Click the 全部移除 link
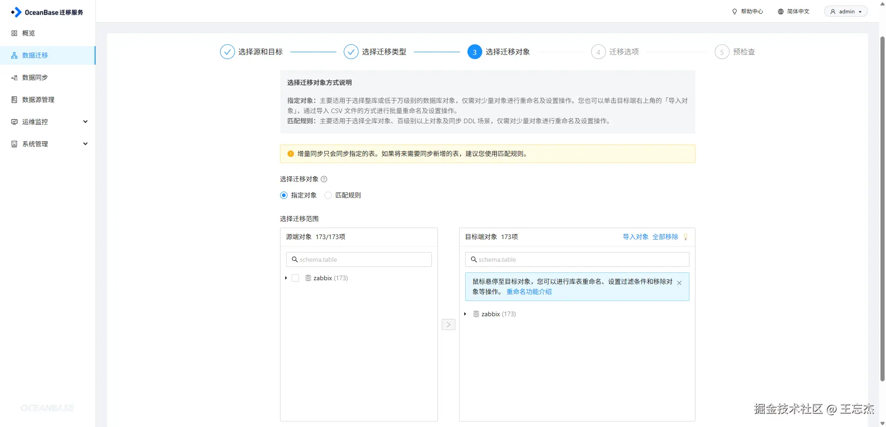886x427 pixels. tap(665, 237)
